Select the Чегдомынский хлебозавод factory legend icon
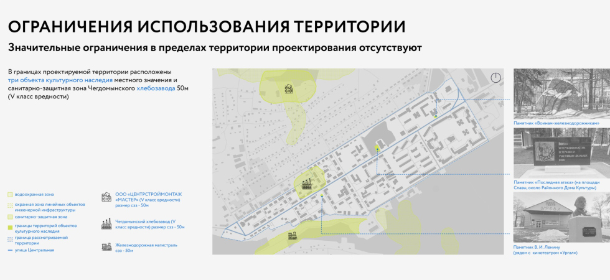610x280 pixels. point(106,224)
